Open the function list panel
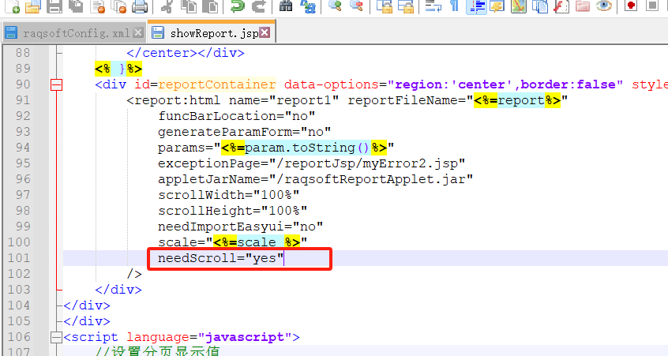This screenshot has width=668, height=356. 561,6
